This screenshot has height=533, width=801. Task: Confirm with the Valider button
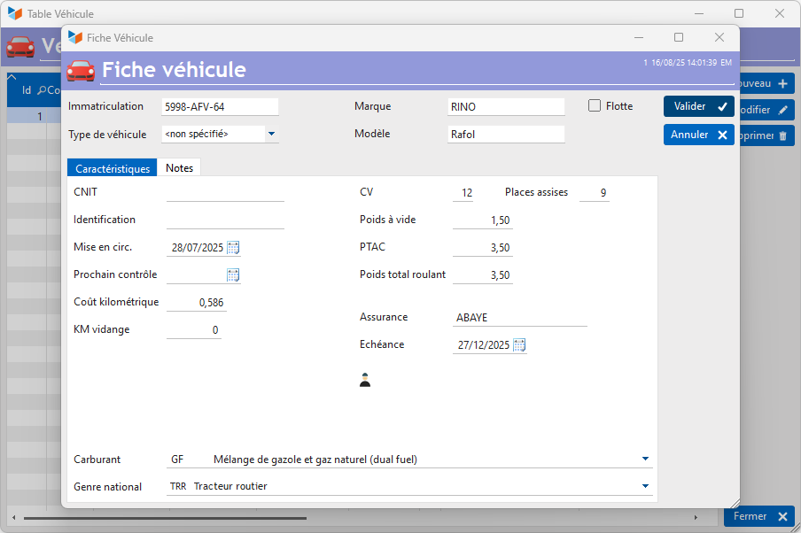pyautogui.click(x=699, y=106)
